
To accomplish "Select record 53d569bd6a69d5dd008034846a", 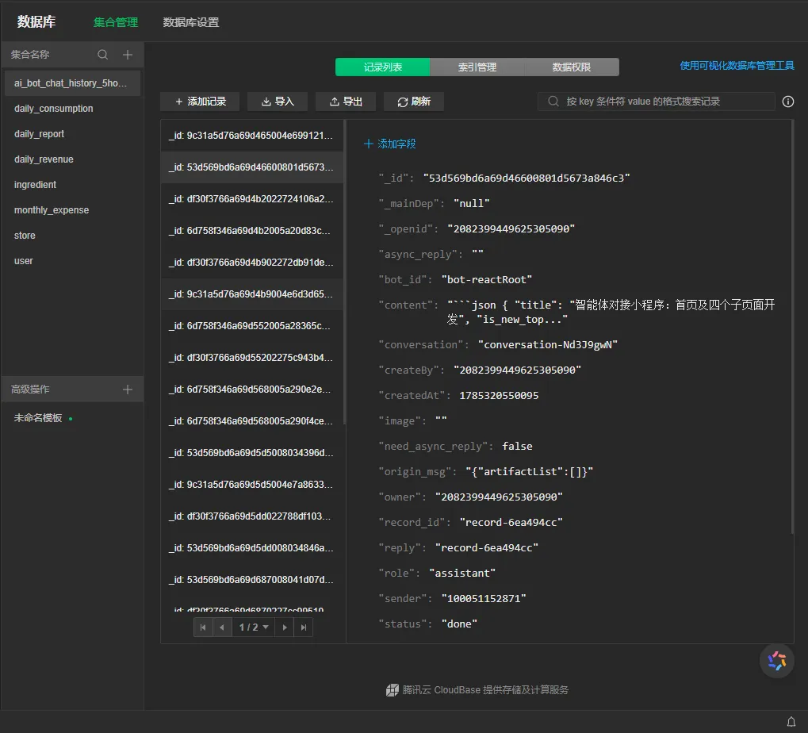I will pos(251,548).
